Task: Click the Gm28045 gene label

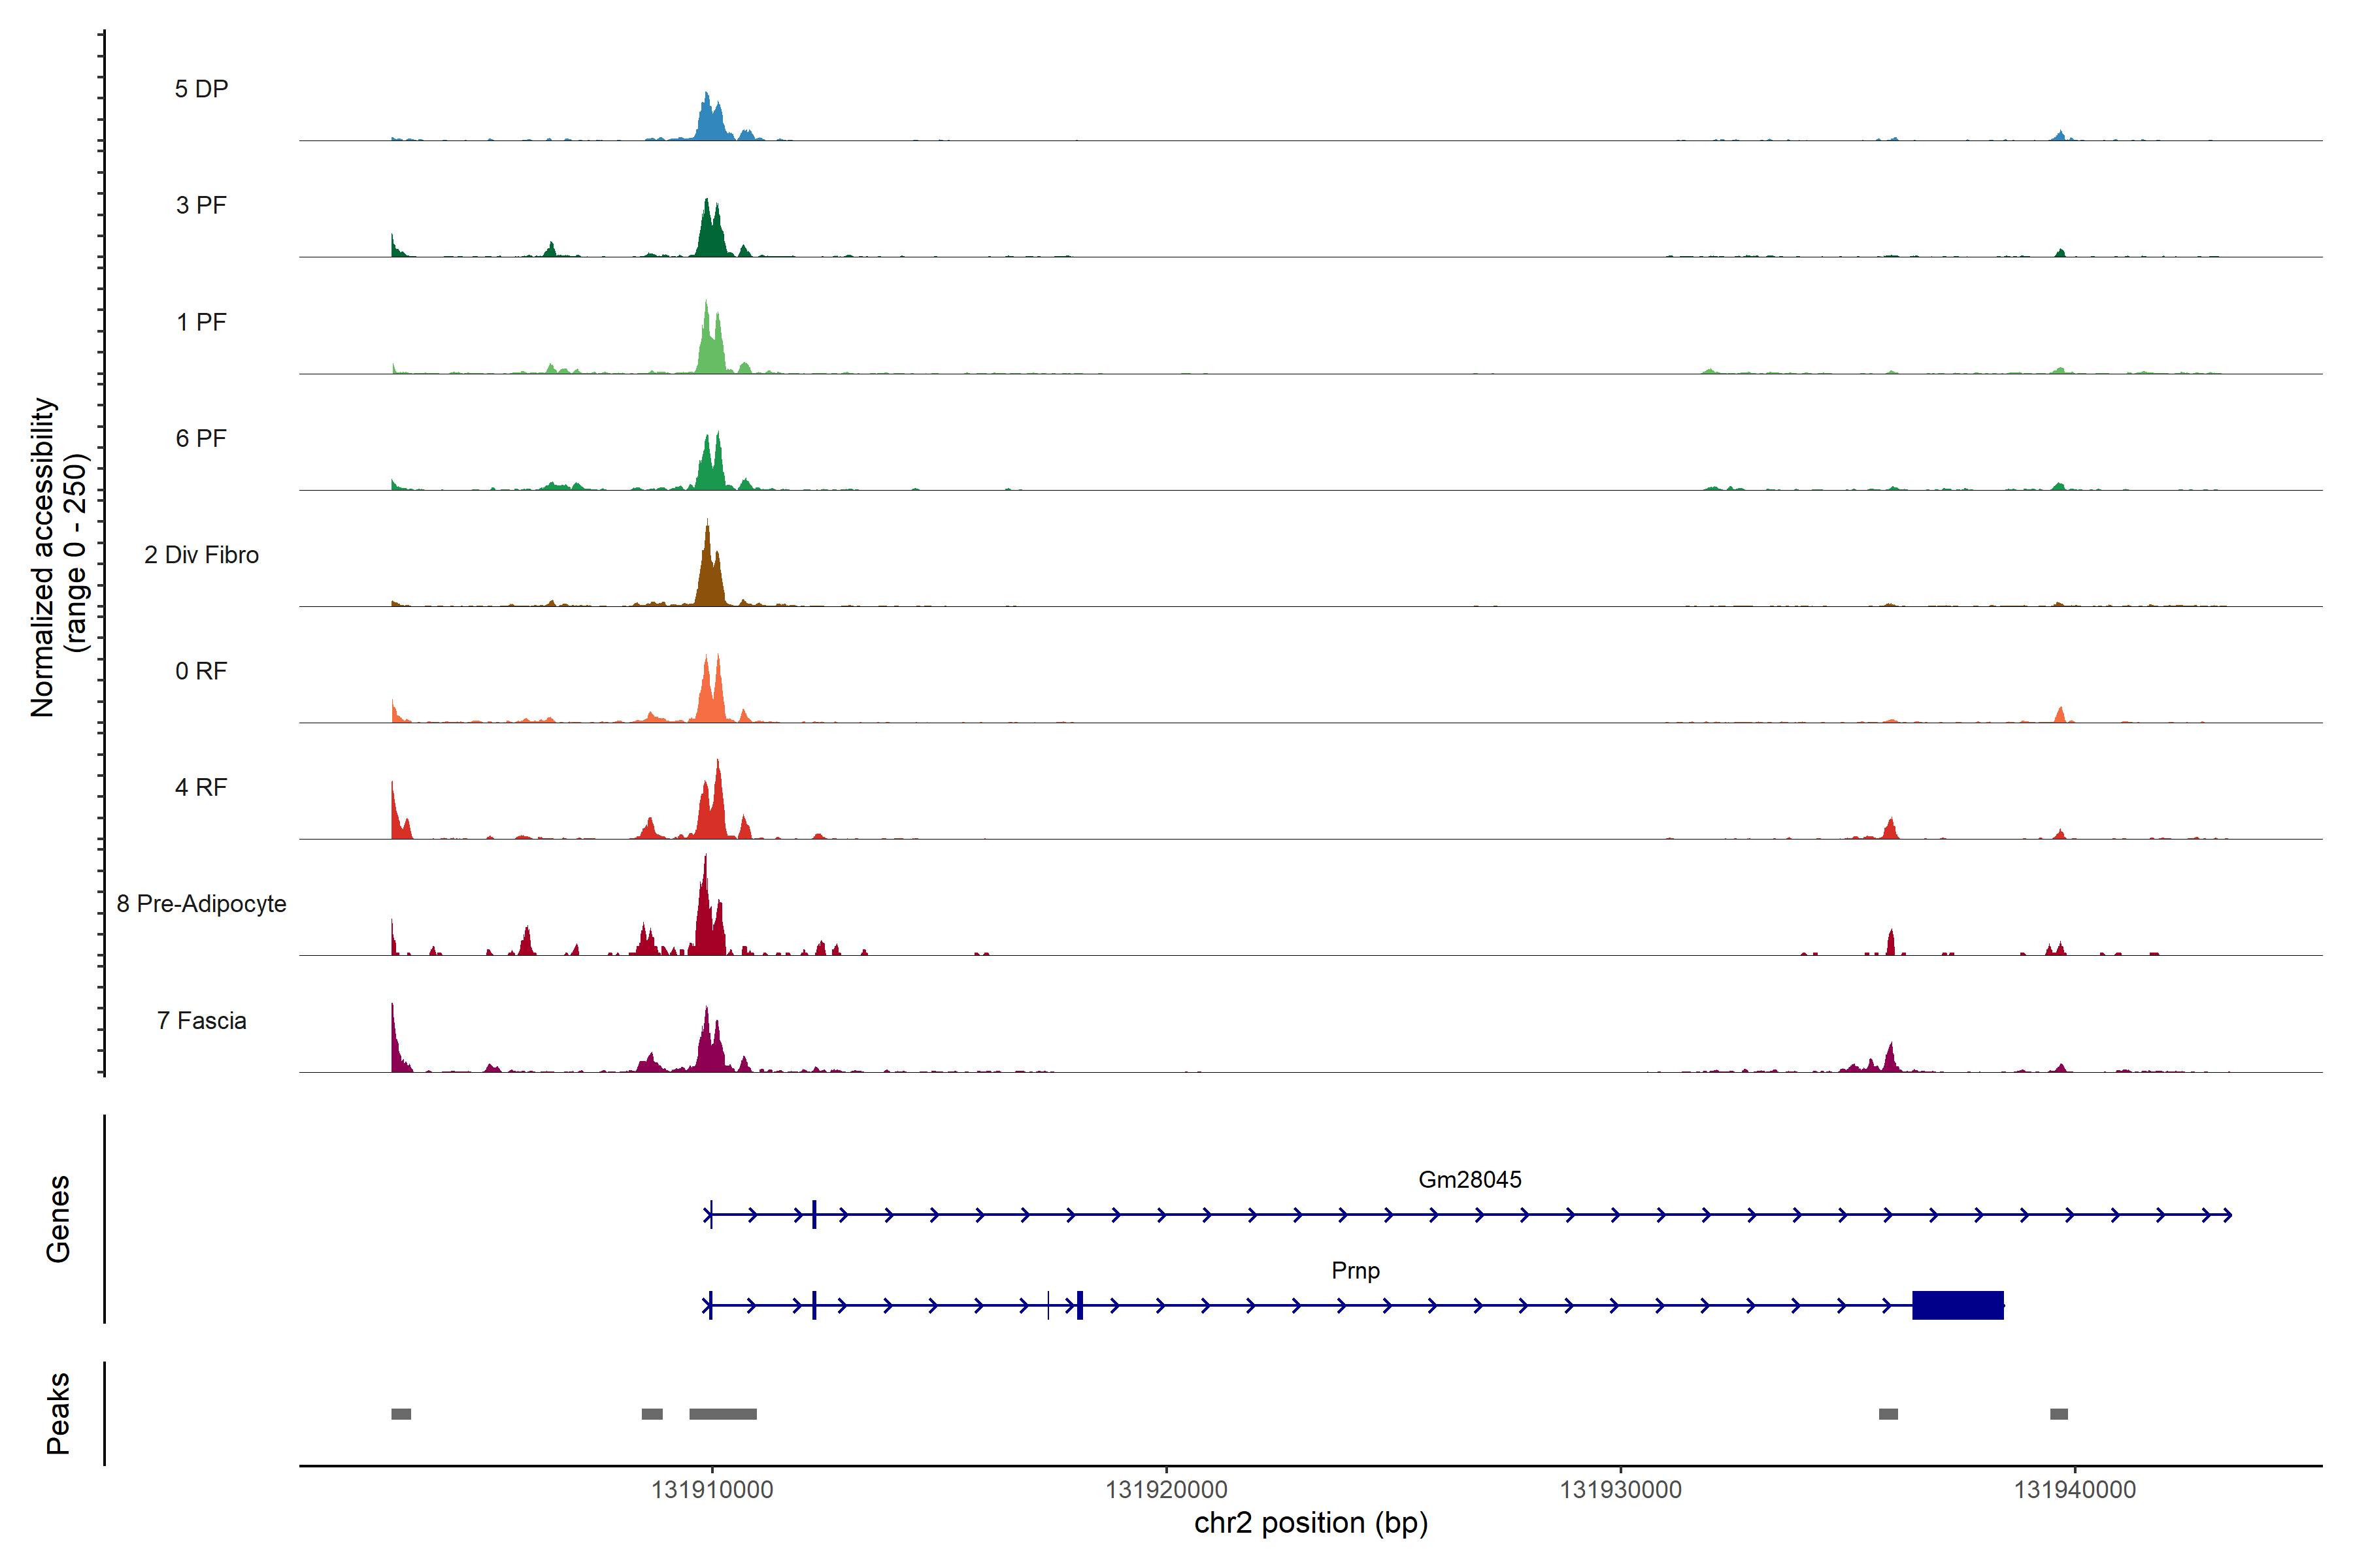Action: (x=1469, y=1180)
